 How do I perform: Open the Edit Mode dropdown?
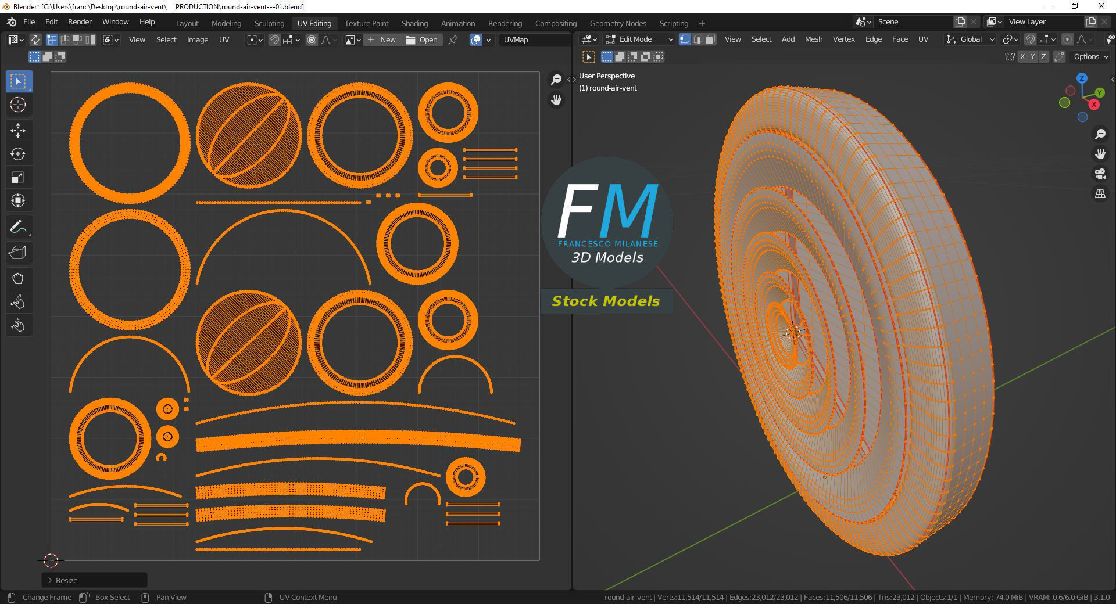click(639, 39)
